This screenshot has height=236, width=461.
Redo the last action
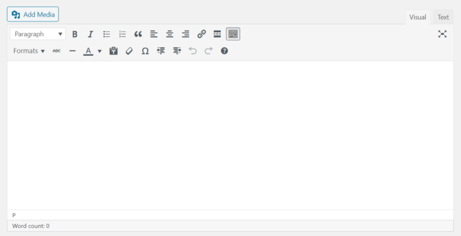208,51
